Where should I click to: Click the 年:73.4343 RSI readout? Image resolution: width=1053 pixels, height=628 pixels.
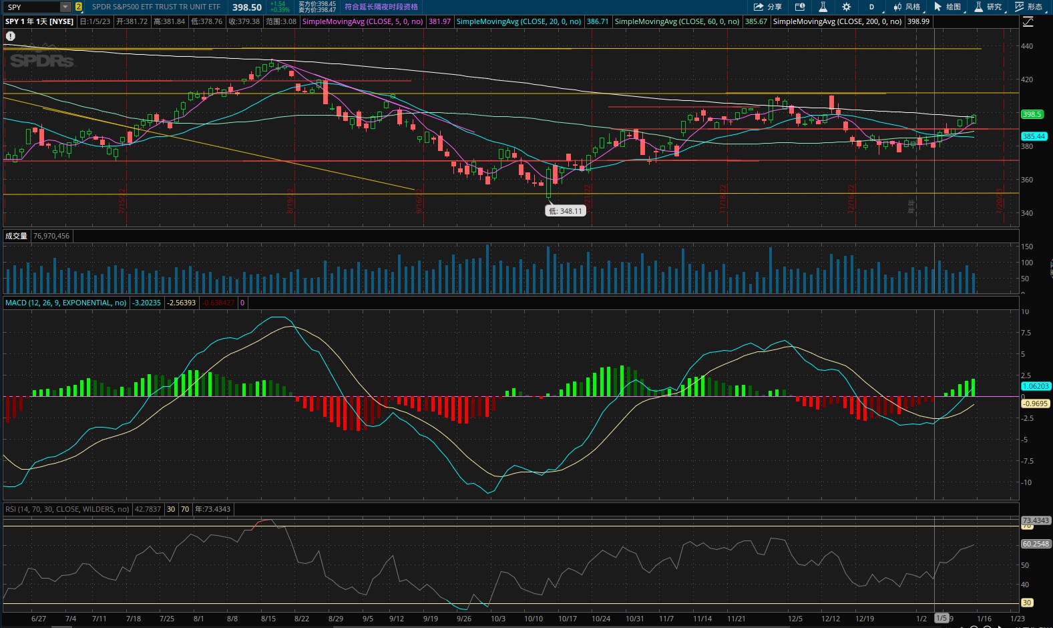pos(212,509)
